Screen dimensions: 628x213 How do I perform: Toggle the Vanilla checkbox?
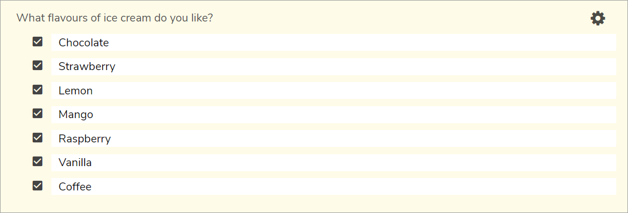[x=38, y=162]
